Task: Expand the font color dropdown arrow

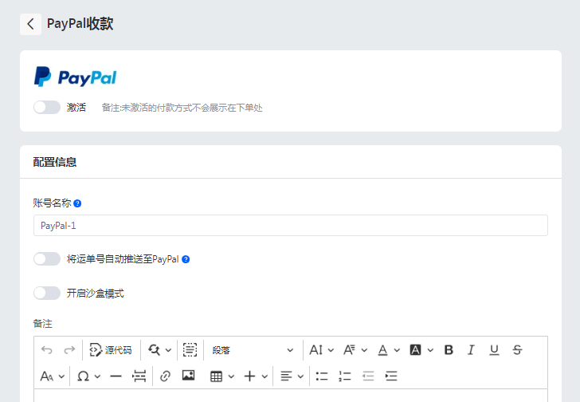Action: click(x=397, y=350)
